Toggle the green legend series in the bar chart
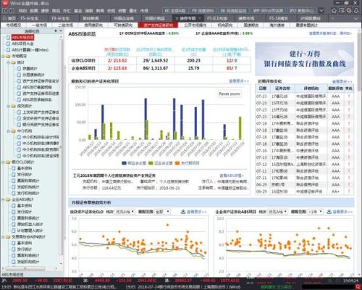The image size is (362, 290). pos(161,163)
